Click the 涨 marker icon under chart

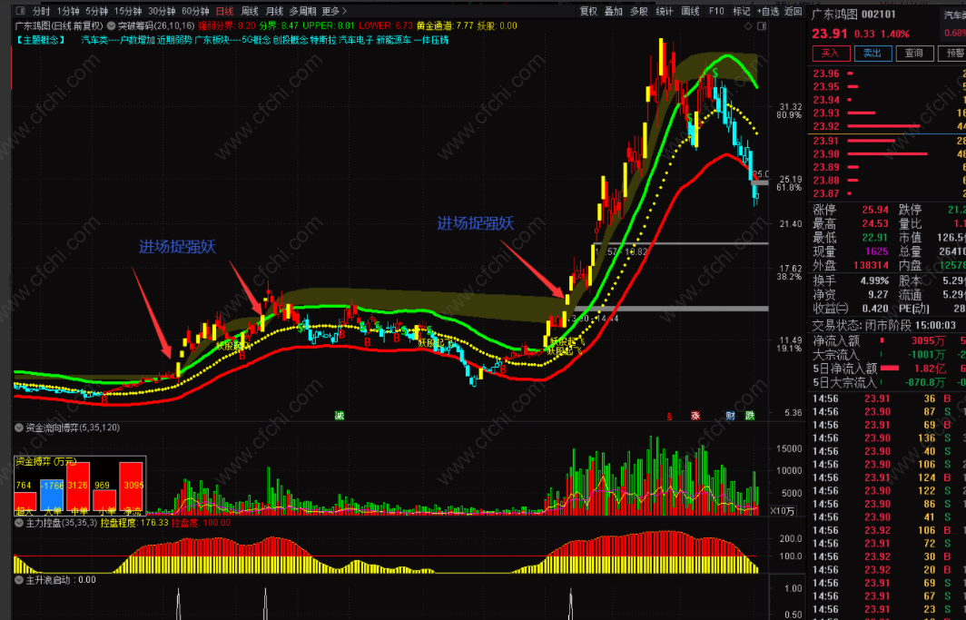pyautogui.click(x=695, y=416)
